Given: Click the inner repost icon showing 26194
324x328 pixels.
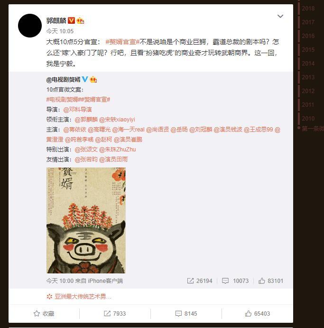Looking at the screenshot, I should (x=190, y=281).
